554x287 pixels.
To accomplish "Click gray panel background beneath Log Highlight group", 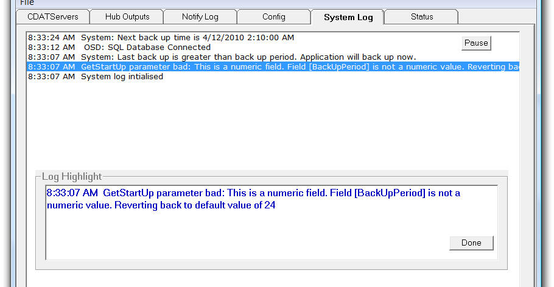I will coord(273,278).
